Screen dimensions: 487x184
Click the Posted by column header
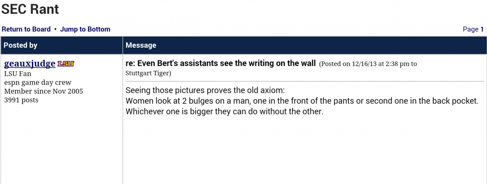pyautogui.click(x=20, y=45)
